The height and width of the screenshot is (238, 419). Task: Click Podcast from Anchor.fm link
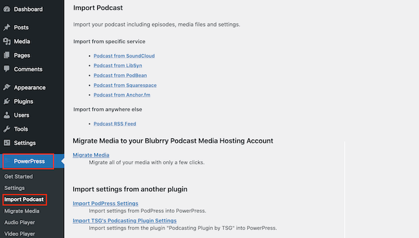122,95
